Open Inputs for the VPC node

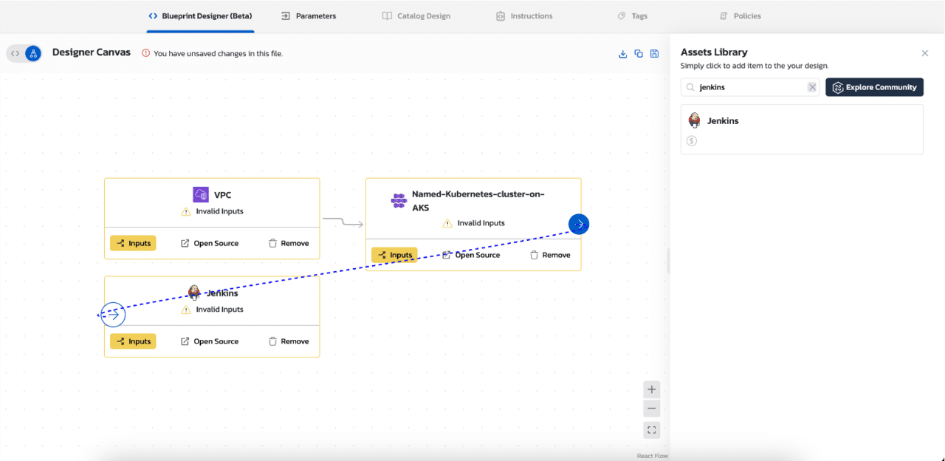(x=133, y=243)
